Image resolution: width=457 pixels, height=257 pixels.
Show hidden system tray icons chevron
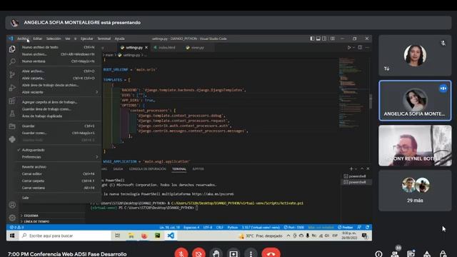tap(288, 236)
